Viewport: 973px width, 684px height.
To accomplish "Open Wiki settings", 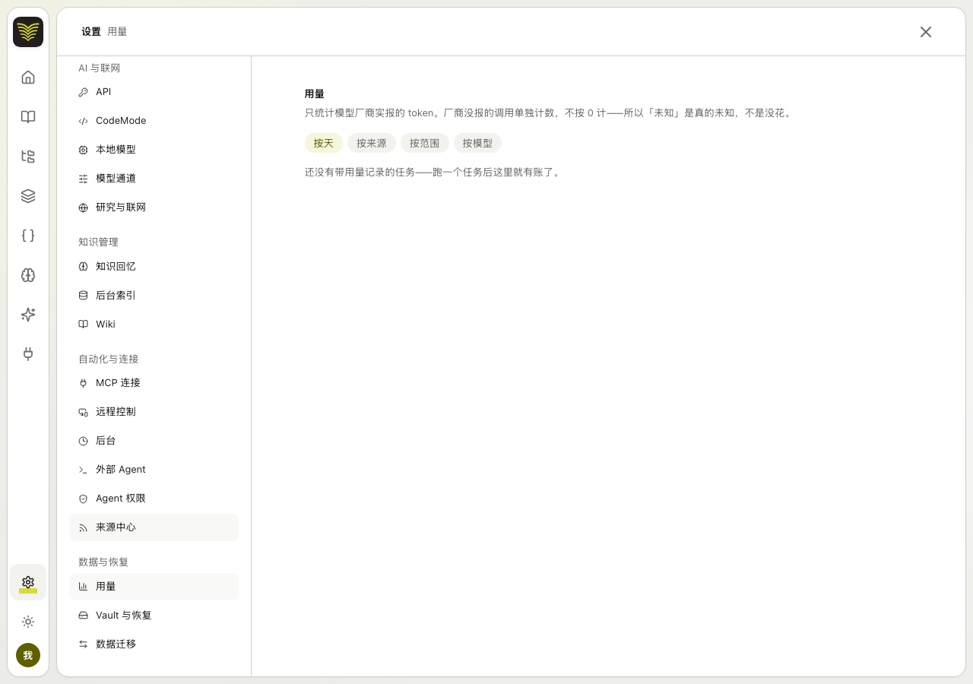I will pos(154,325).
